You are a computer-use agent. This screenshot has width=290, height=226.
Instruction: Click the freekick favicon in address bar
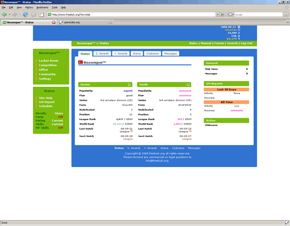49,14
